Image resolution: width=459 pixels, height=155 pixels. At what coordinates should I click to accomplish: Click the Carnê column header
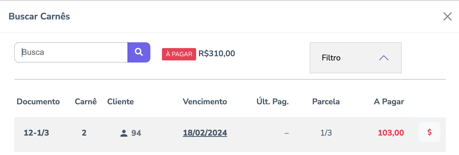(86, 102)
